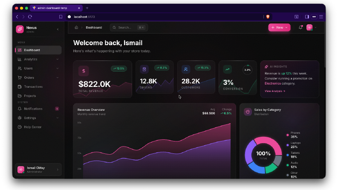Click the dollar icon on revenue card
Image resolution: width=338 pixels, height=190 pixels.
click(x=84, y=71)
